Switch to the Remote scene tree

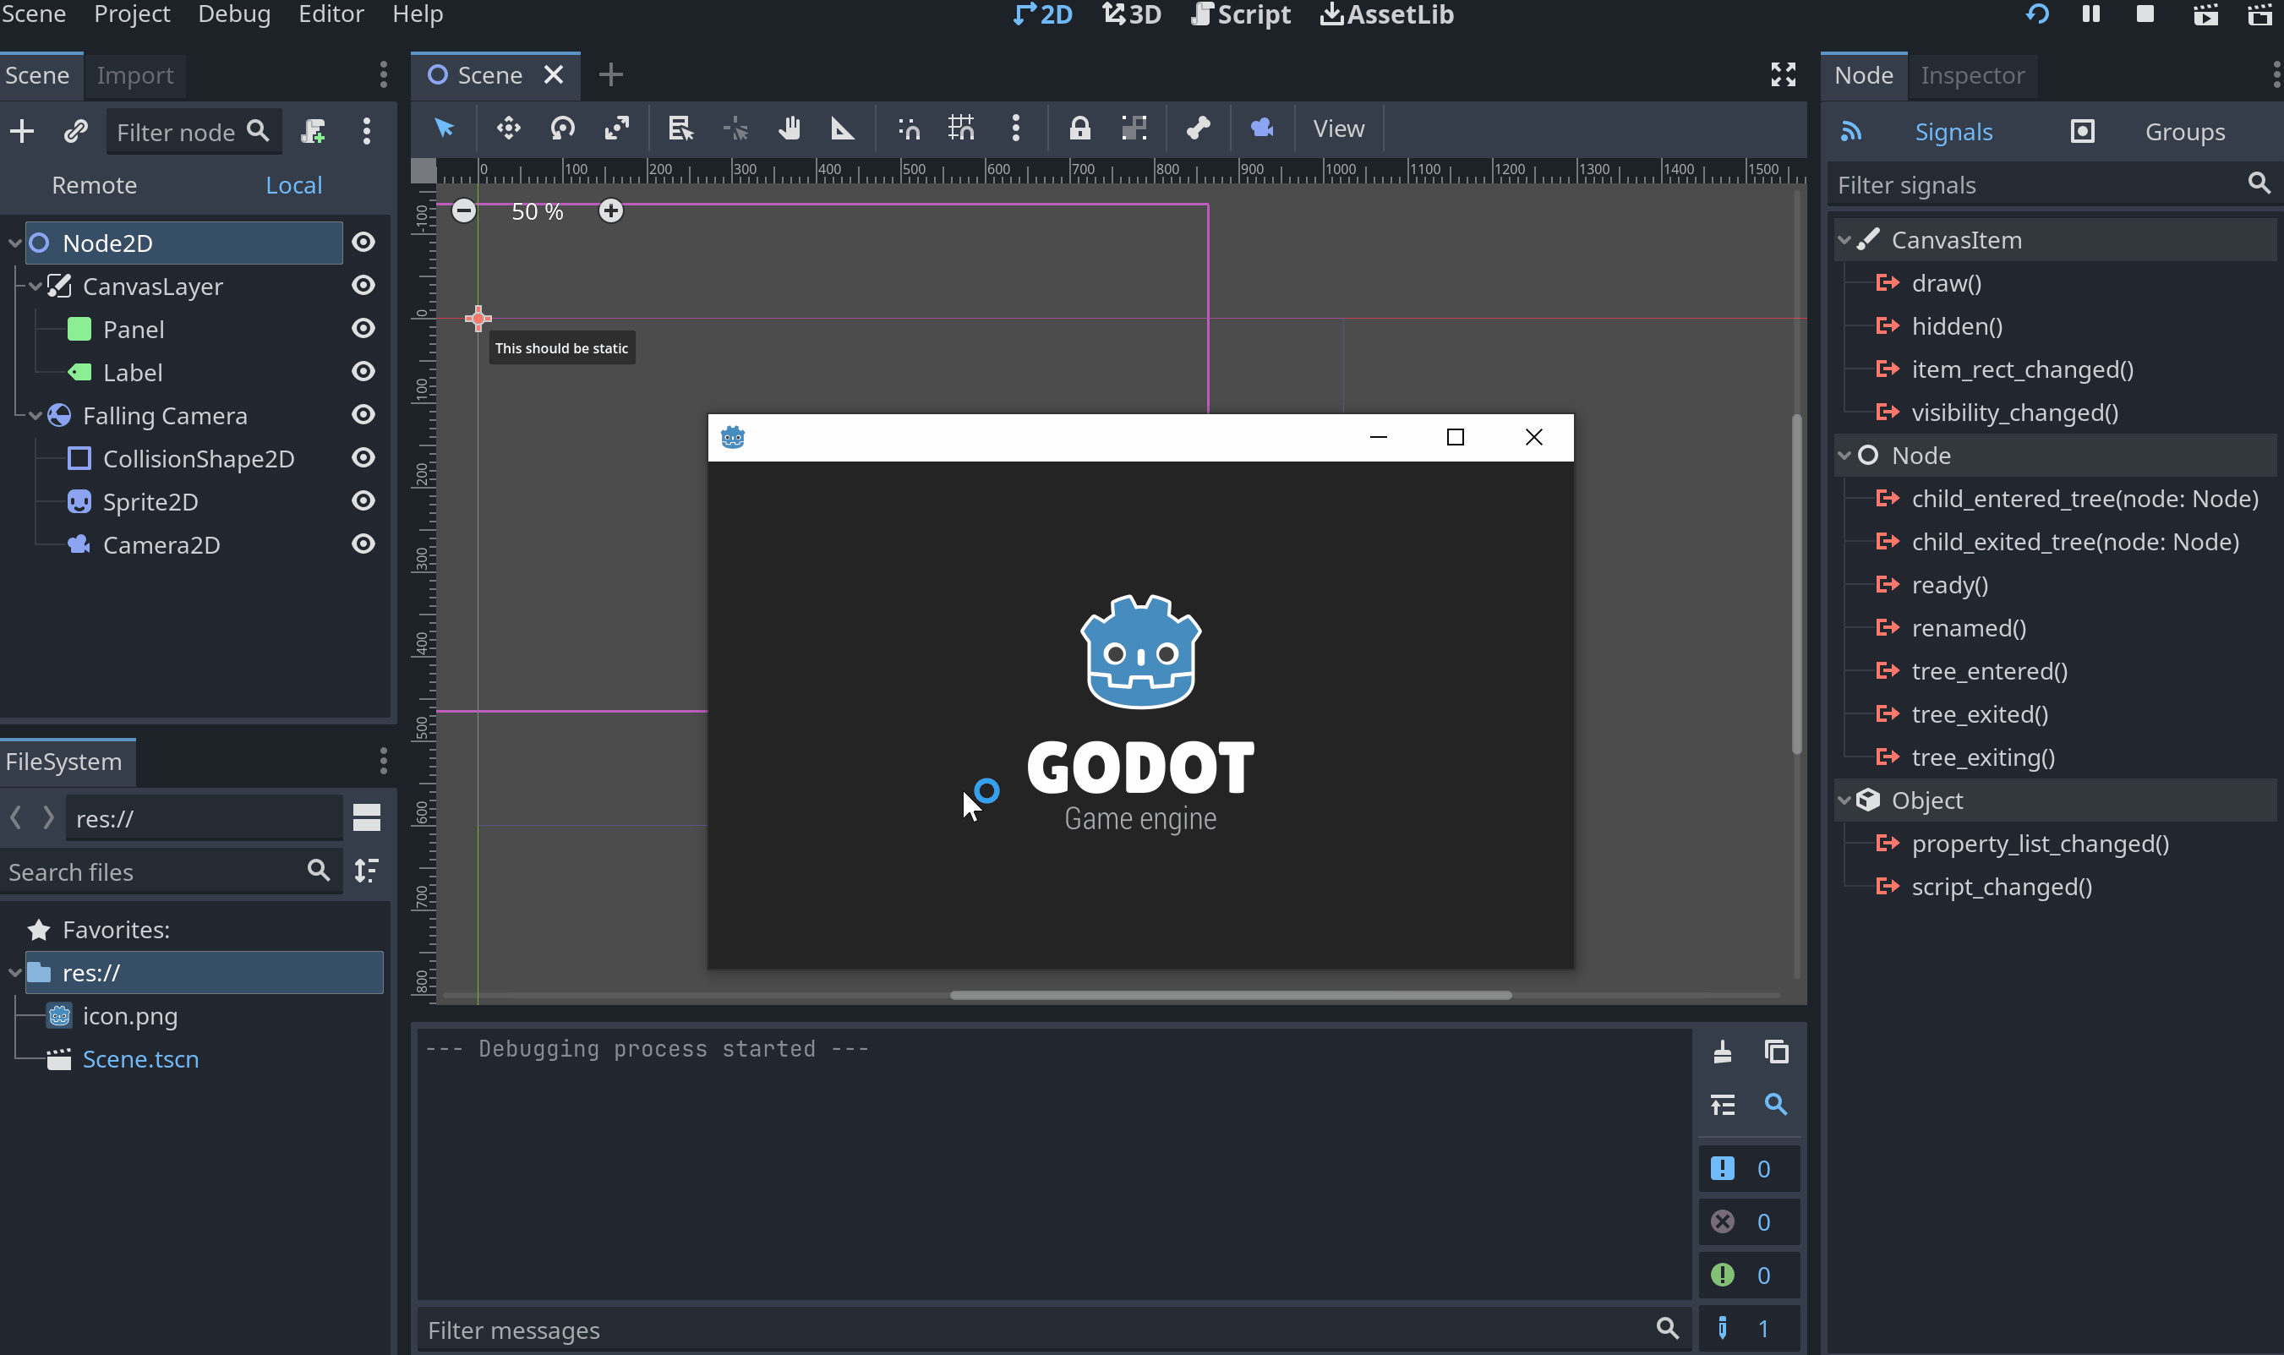click(93, 184)
